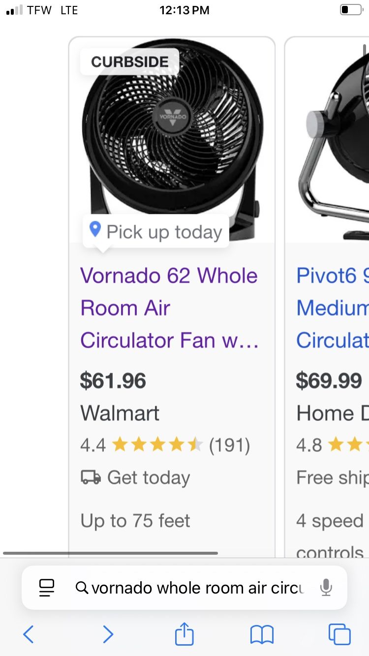Tap the CURBSIDE badge
The height and width of the screenshot is (656, 369).
(x=130, y=62)
